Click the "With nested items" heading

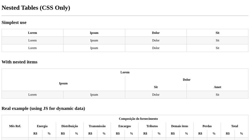[19, 62]
